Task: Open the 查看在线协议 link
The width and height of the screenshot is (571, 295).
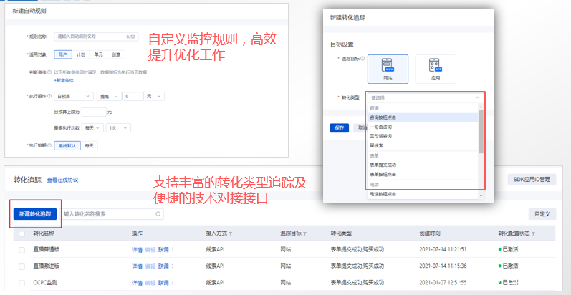Action: coord(62,180)
